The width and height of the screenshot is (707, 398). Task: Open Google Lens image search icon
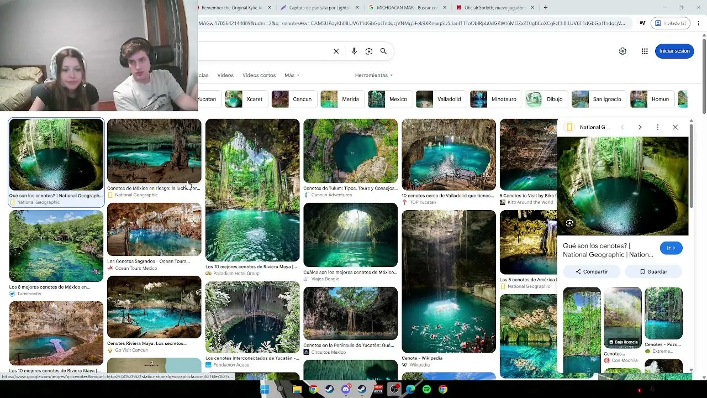tap(369, 51)
